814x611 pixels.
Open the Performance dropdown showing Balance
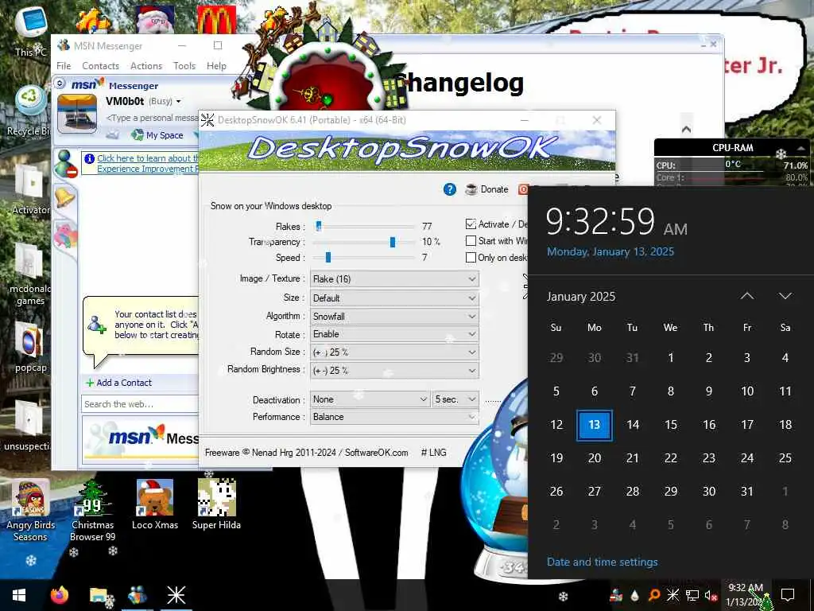click(x=394, y=417)
